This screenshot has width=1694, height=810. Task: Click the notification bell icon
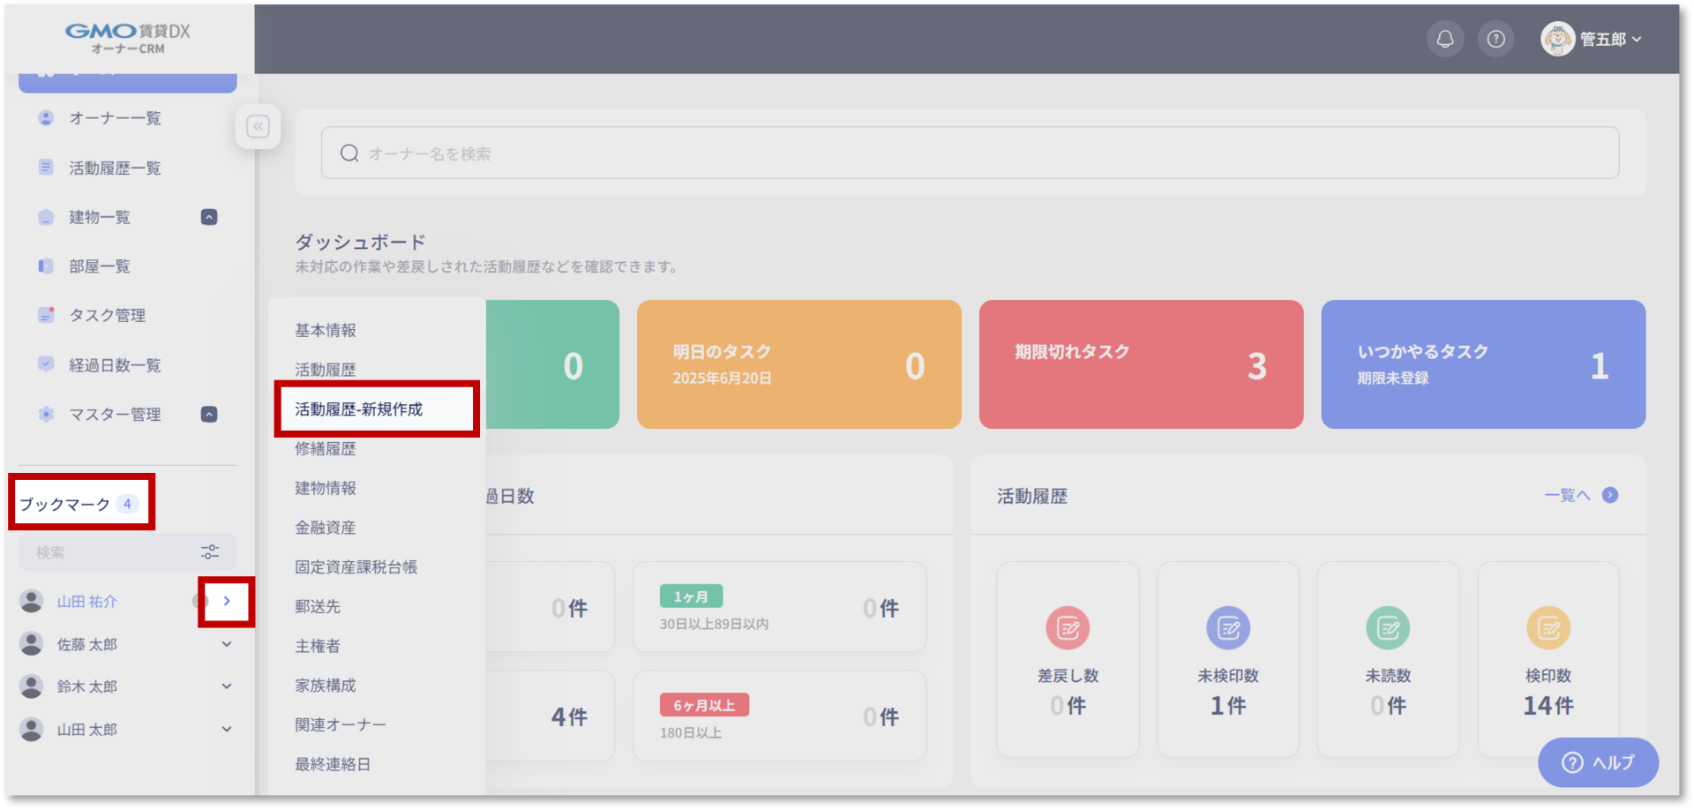[1444, 39]
